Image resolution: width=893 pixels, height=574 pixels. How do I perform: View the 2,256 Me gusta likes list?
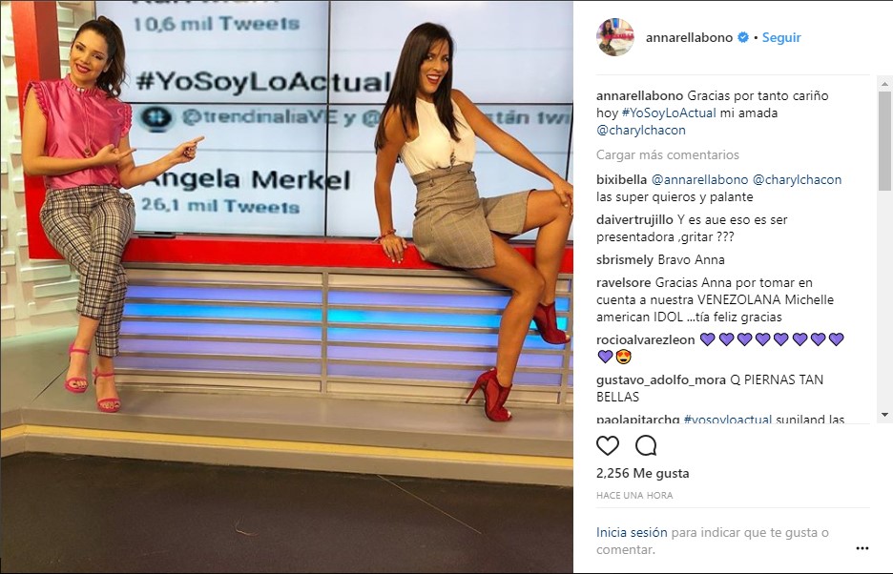pyautogui.click(x=642, y=473)
